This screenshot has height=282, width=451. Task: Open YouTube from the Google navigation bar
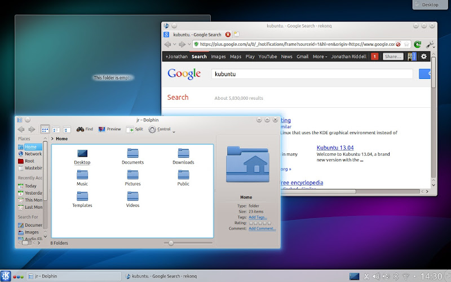268,56
